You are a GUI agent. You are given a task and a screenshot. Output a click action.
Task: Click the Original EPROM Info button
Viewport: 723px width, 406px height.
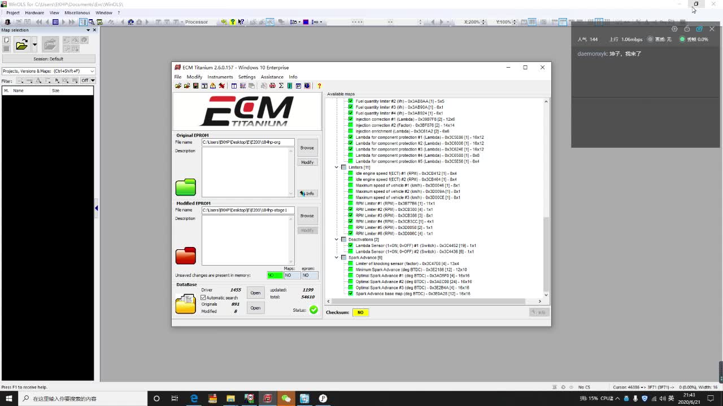[x=307, y=193]
